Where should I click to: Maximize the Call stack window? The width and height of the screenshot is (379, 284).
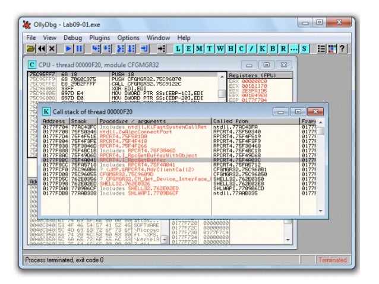pos(298,111)
